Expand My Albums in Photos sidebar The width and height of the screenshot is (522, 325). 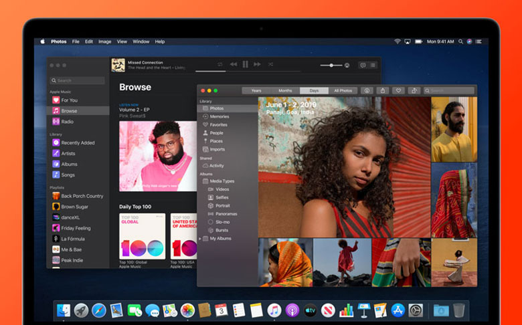coord(199,239)
